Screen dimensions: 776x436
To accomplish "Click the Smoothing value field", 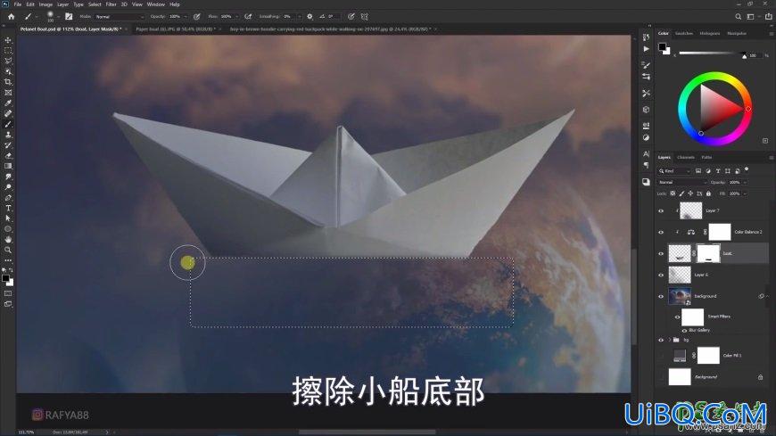I will pos(287,16).
